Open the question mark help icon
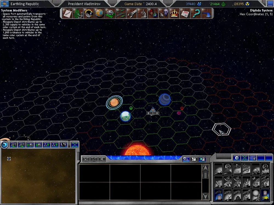The image size is (274, 205). 196,13
